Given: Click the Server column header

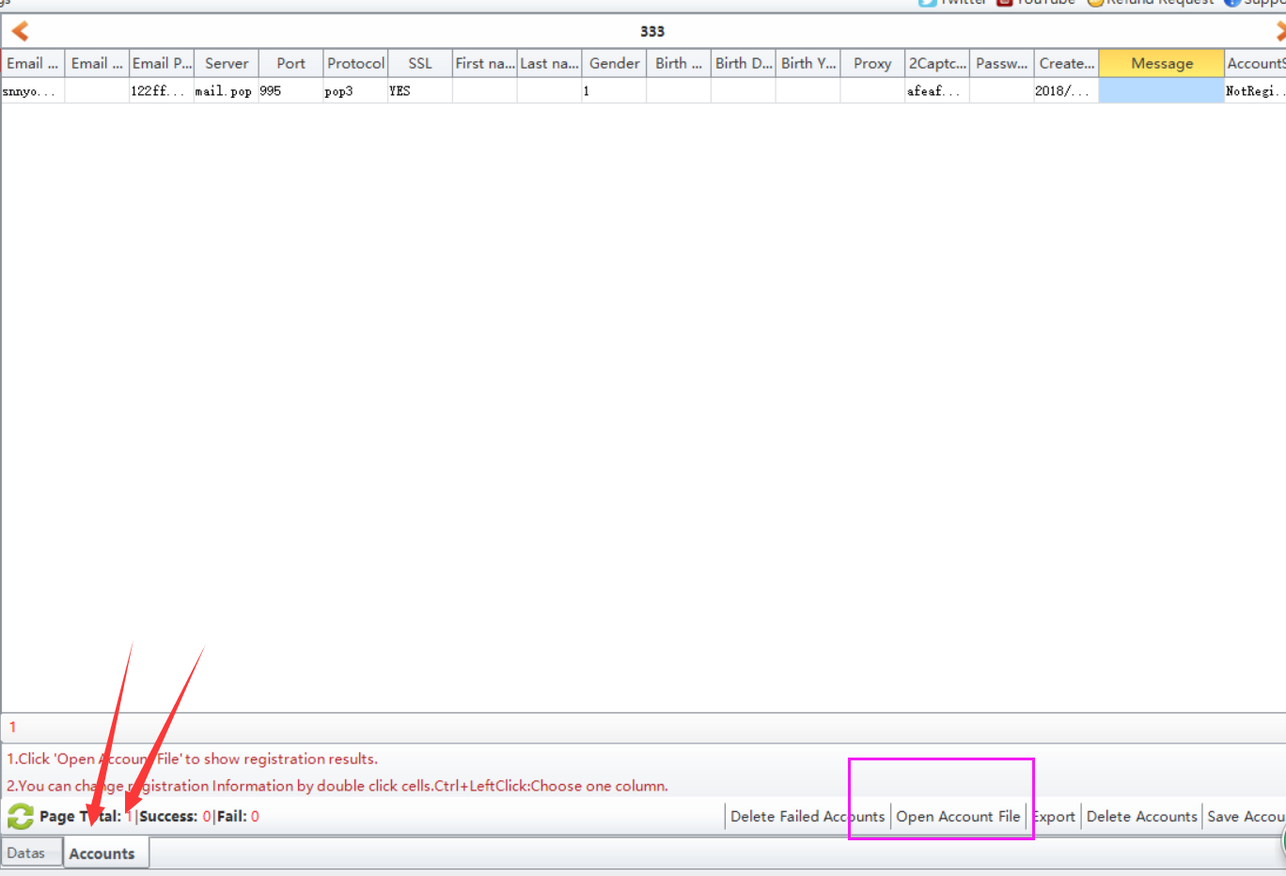Looking at the screenshot, I should 227,63.
